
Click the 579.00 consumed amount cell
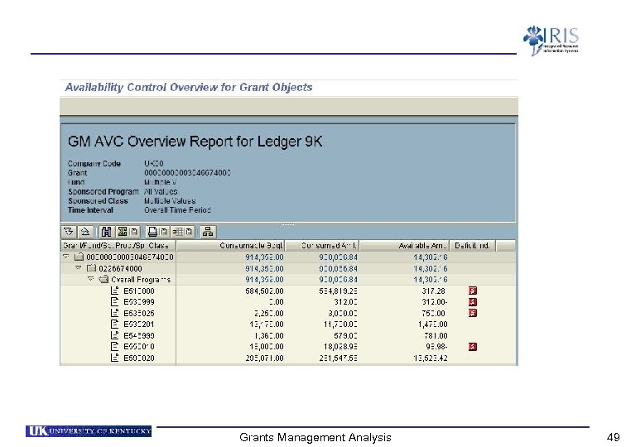point(345,335)
